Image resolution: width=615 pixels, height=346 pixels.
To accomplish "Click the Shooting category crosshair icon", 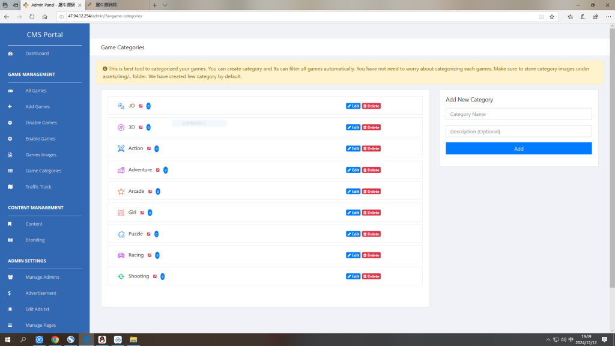I will (121, 276).
